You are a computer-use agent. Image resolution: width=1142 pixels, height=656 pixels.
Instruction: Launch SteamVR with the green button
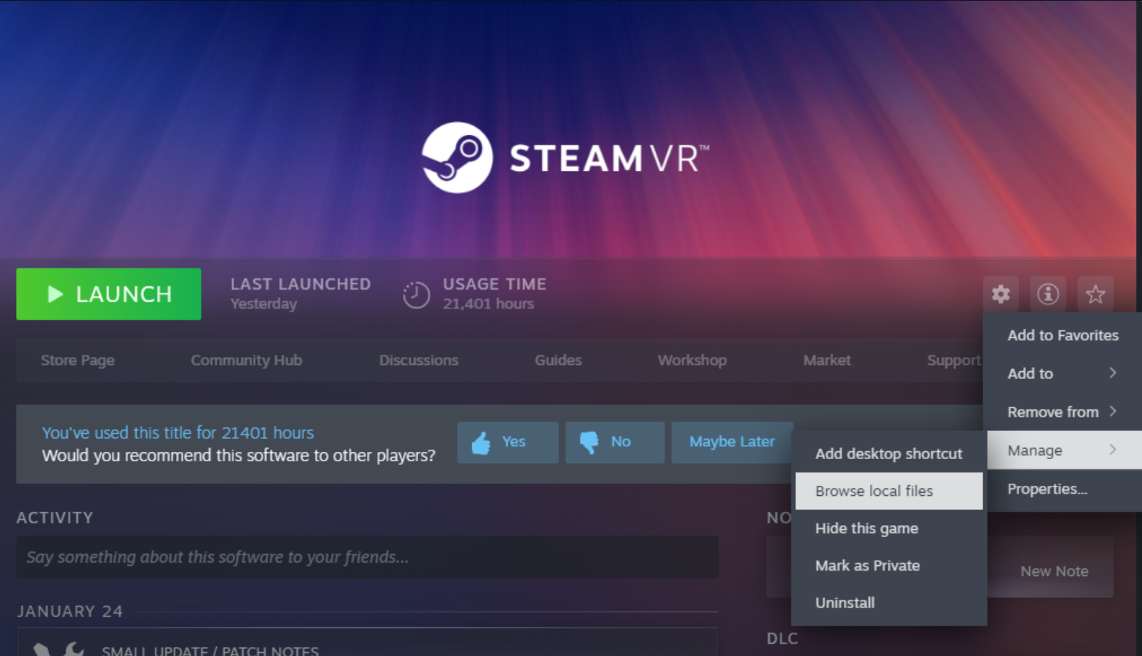click(x=109, y=294)
